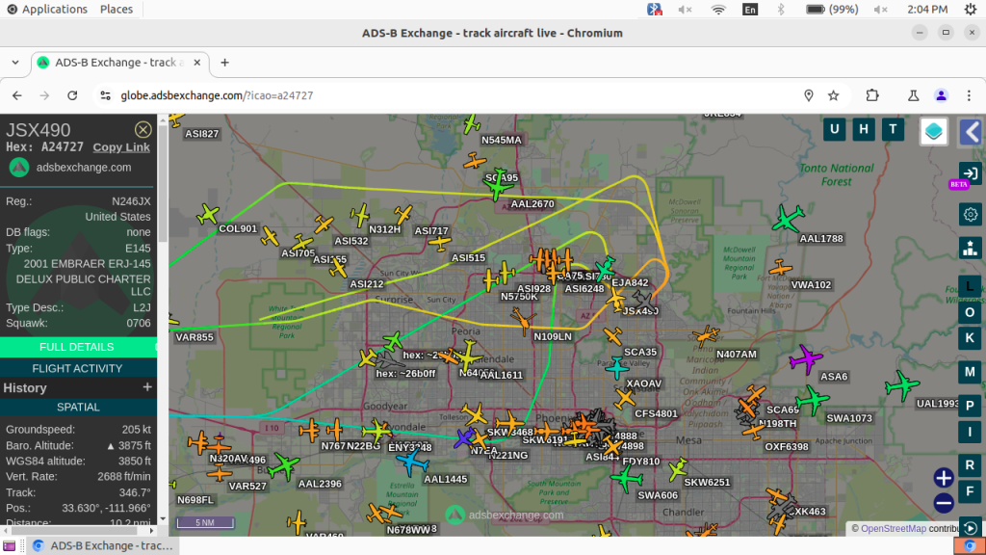Select the purple ASA6 aircraft

tap(806, 358)
